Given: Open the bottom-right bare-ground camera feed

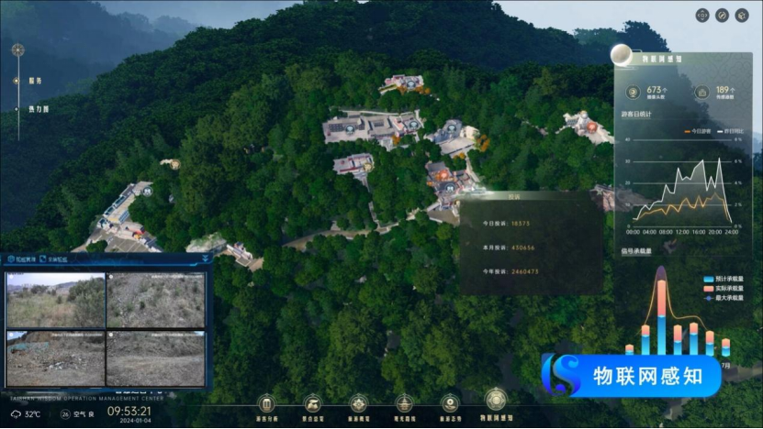Looking at the screenshot, I should coord(156,358).
